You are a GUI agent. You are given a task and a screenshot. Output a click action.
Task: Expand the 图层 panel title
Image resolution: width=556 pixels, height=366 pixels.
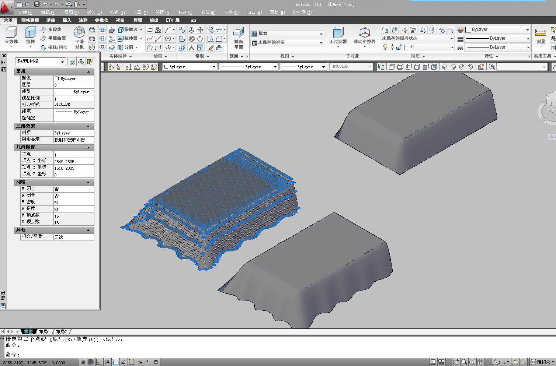pyautogui.click(x=418, y=56)
